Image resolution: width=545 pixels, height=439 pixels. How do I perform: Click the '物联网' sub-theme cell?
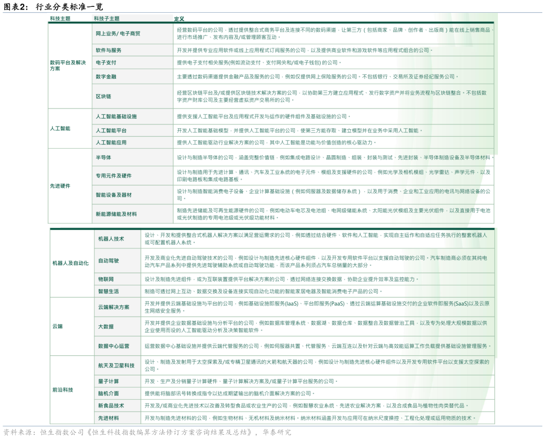click(x=117, y=279)
